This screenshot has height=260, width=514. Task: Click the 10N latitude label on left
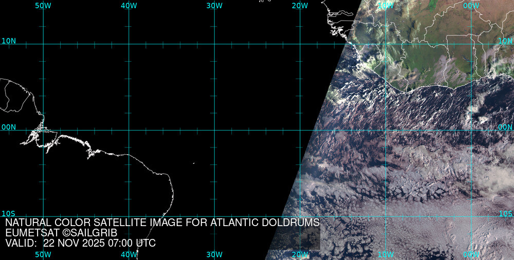[9, 41]
